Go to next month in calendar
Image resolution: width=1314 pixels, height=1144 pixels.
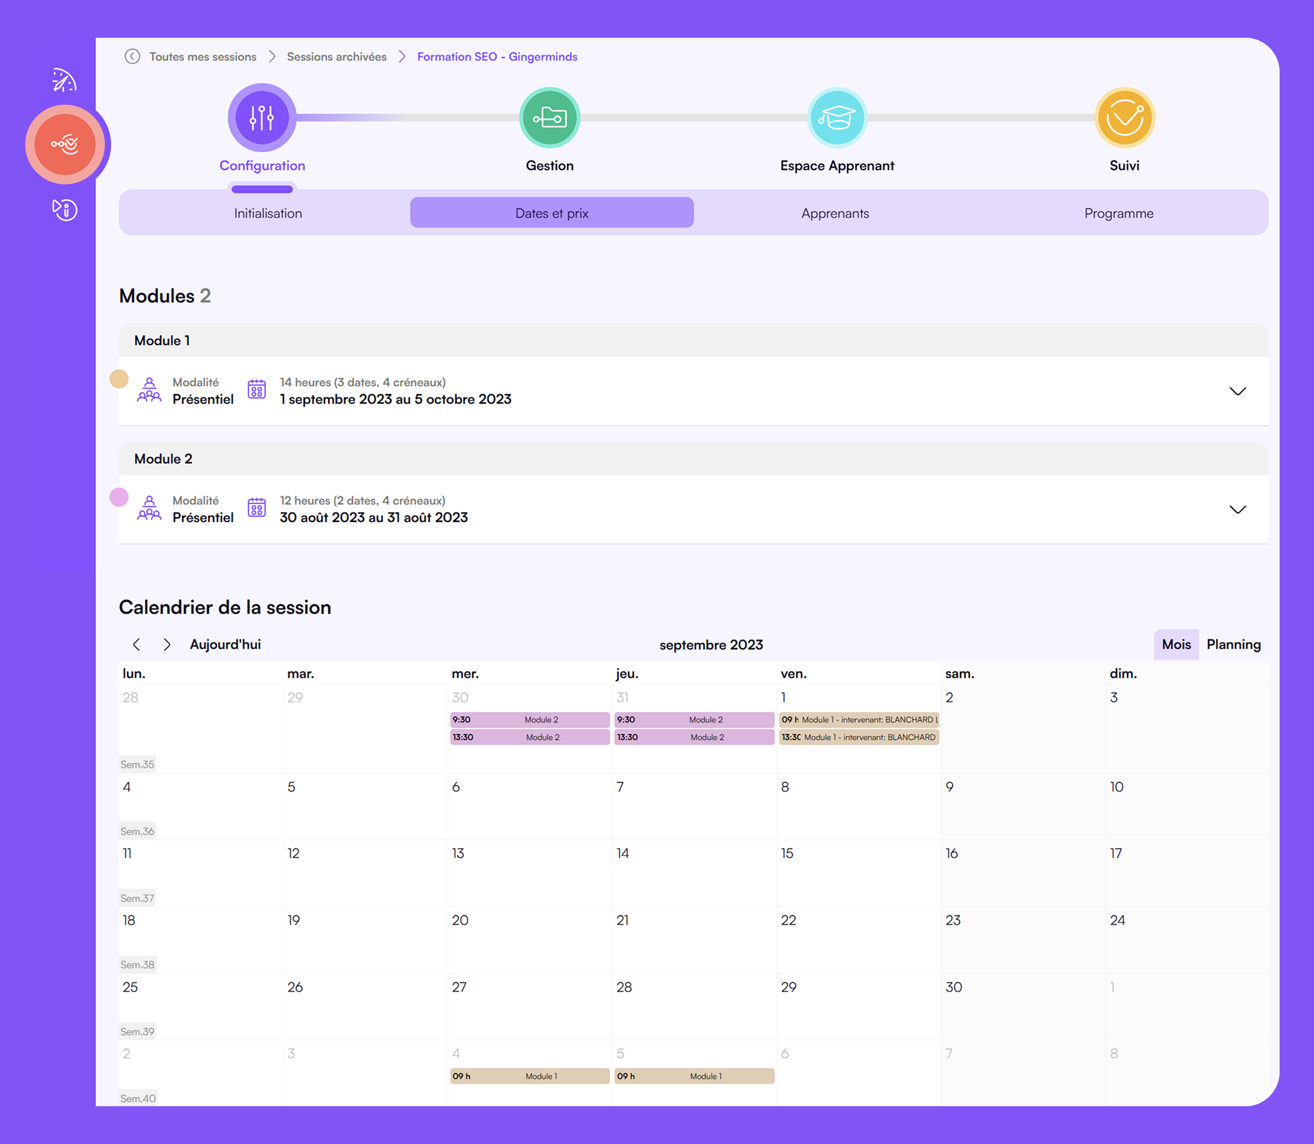tap(167, 644)
